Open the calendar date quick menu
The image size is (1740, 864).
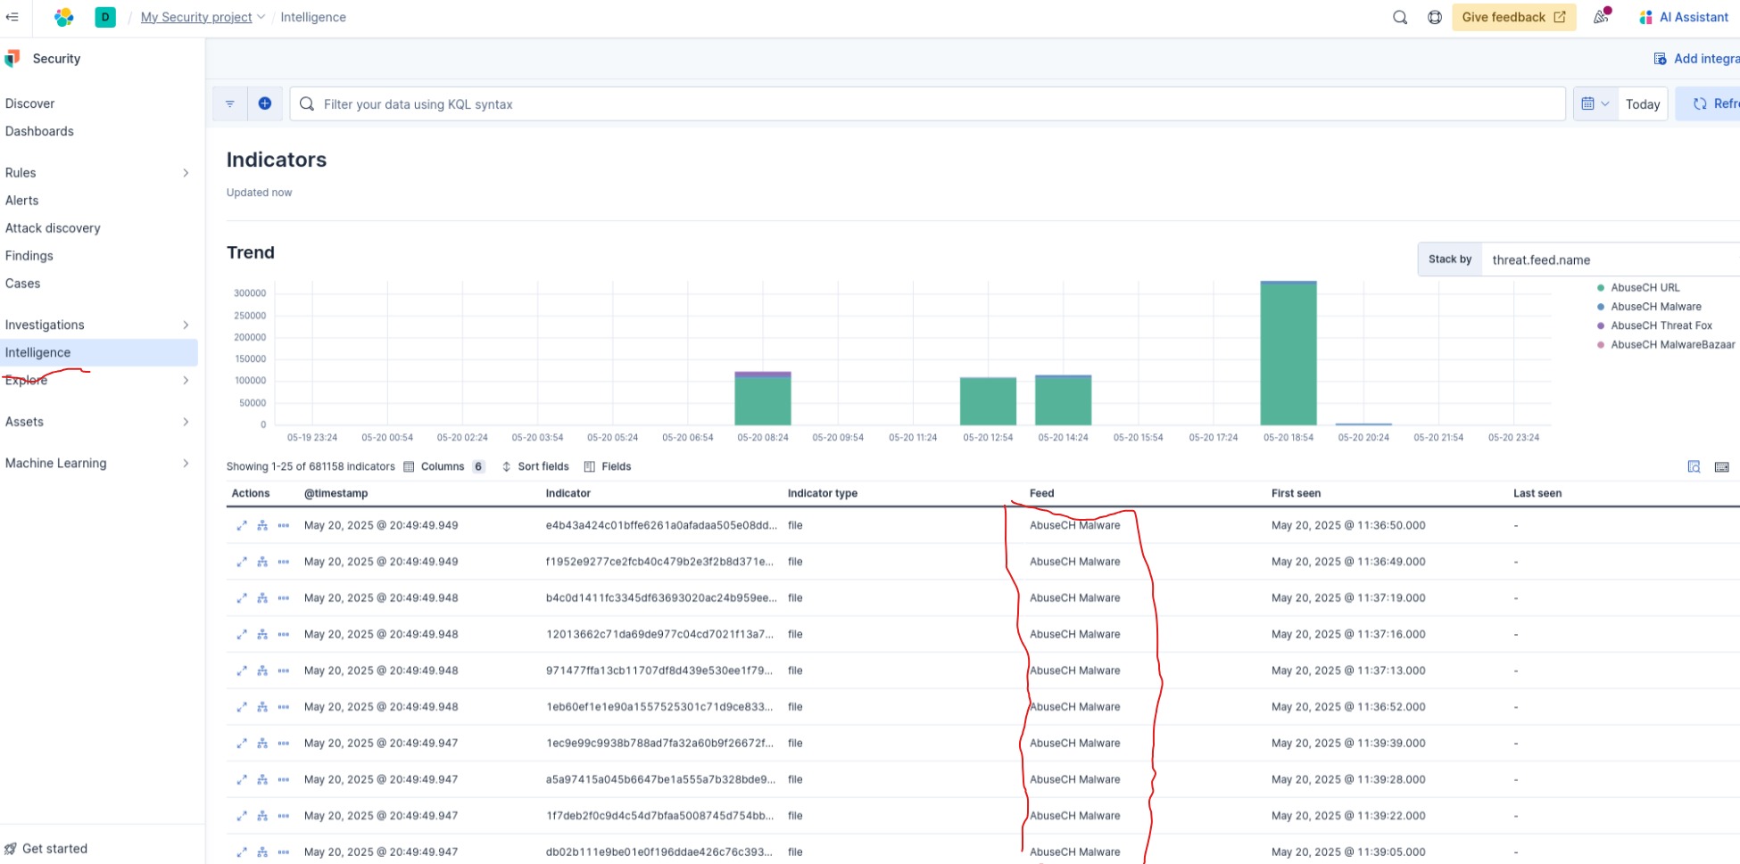point(1595,103)
